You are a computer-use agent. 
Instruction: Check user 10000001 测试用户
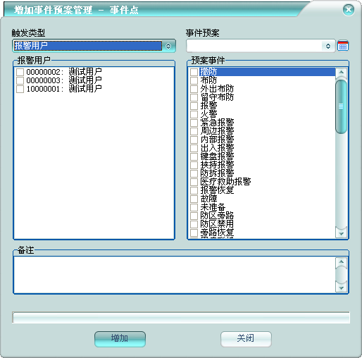click(20, 89)
